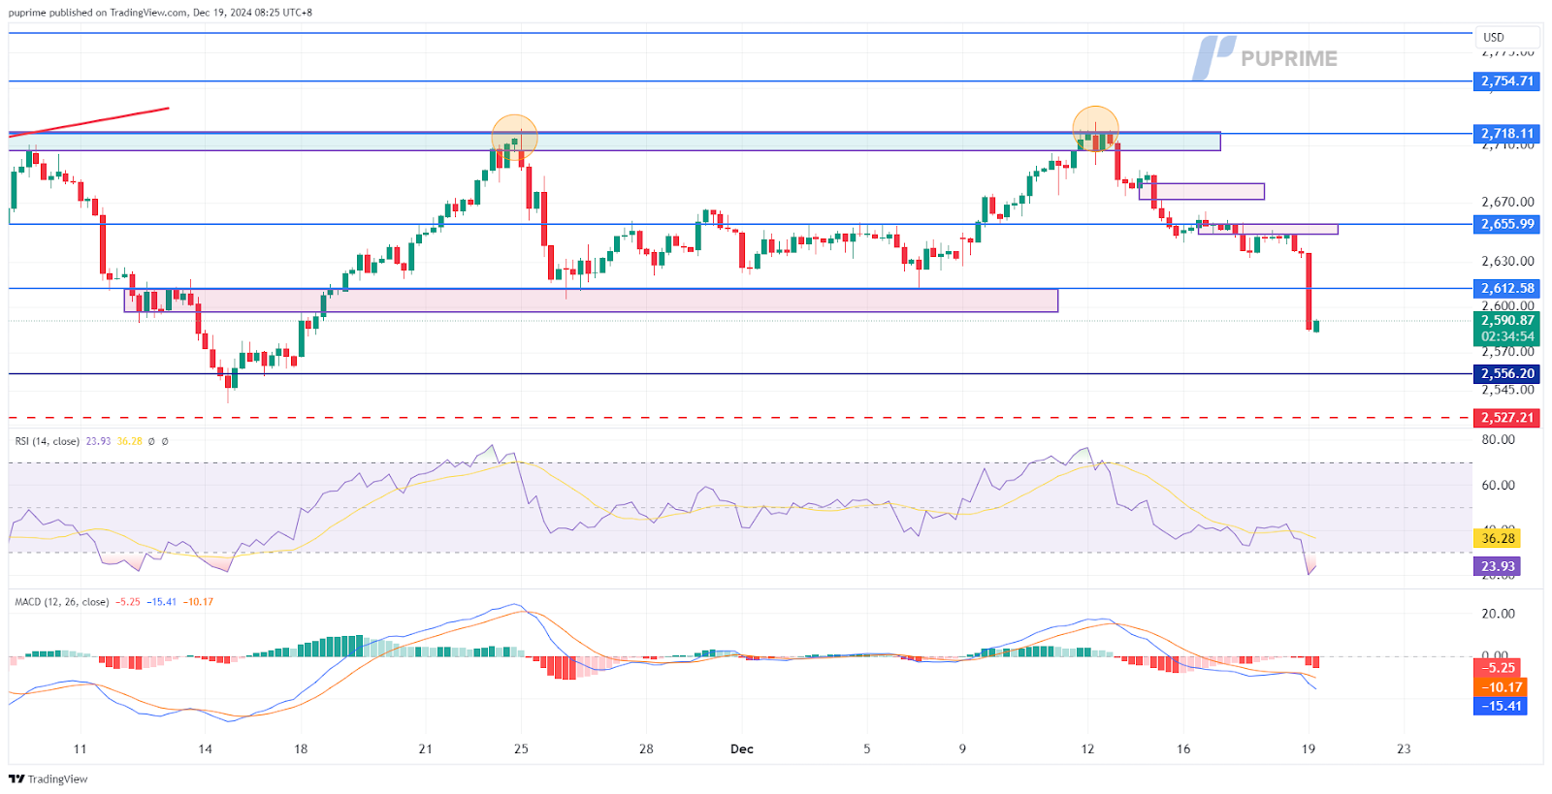Click the 60.00 level on RSI axis
This screenshot has width=1552, height=794.
coord(1499,485)
